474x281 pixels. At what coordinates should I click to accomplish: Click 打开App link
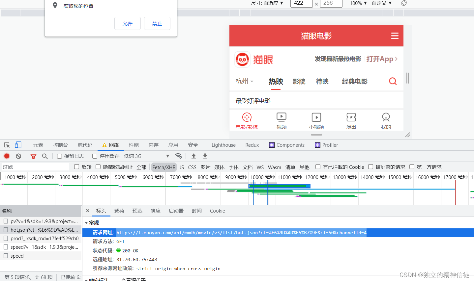[x=382, y=59]
